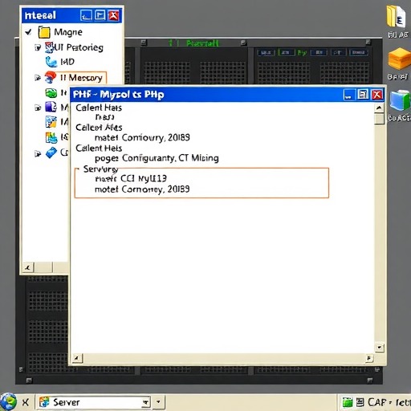Click the scroll down arrow in the PHP window

[x=379, y=348]
